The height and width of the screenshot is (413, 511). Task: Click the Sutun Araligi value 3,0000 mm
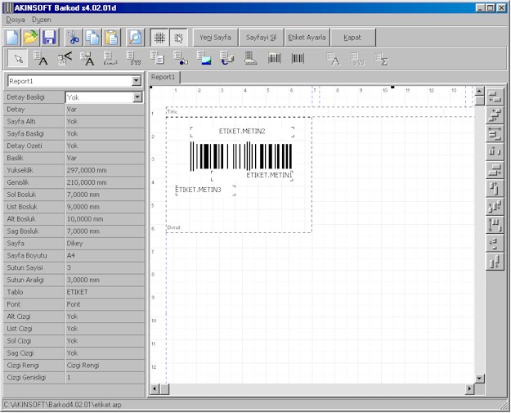105,280
